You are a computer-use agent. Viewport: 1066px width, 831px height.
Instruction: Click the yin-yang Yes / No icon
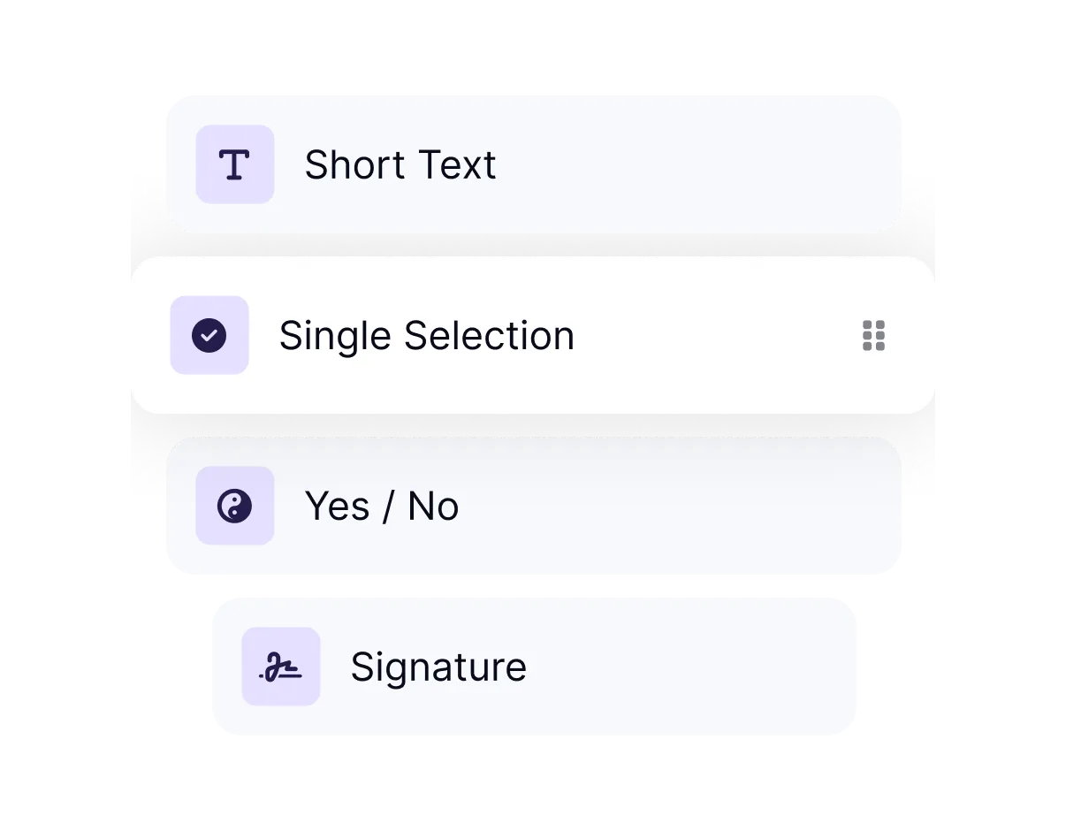234,506
